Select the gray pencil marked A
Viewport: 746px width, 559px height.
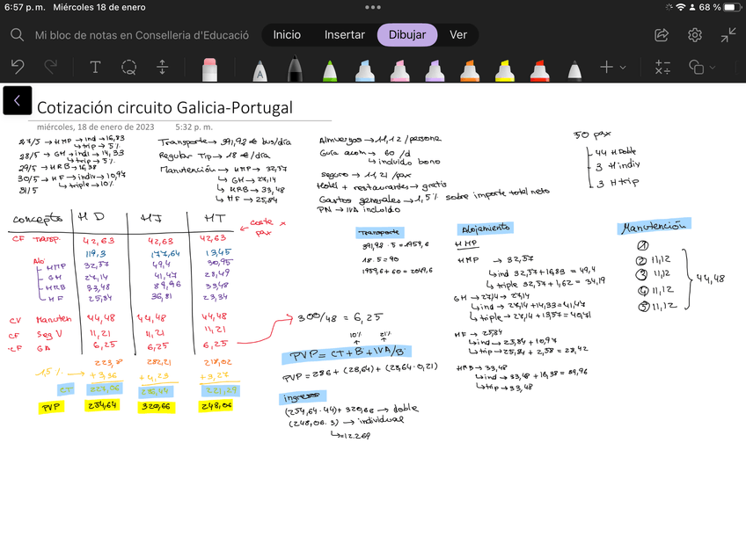[x=260, y=70]
